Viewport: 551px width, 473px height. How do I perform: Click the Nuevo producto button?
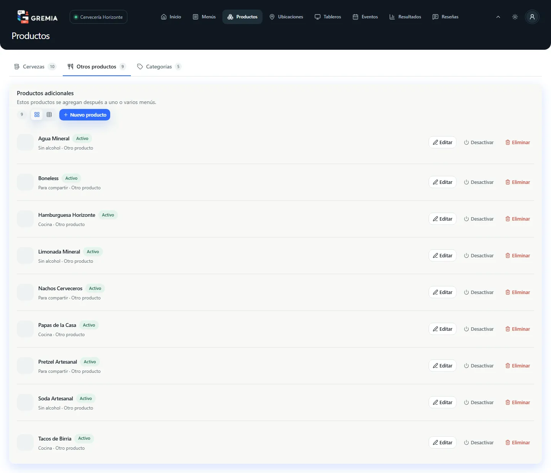pos(85,115)
